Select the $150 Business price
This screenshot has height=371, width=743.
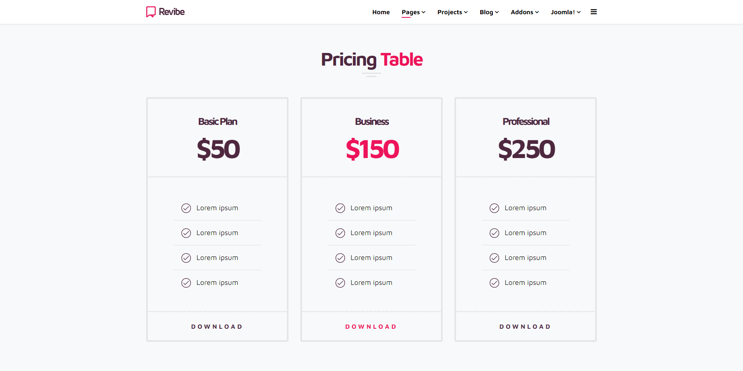coord(372,149)
